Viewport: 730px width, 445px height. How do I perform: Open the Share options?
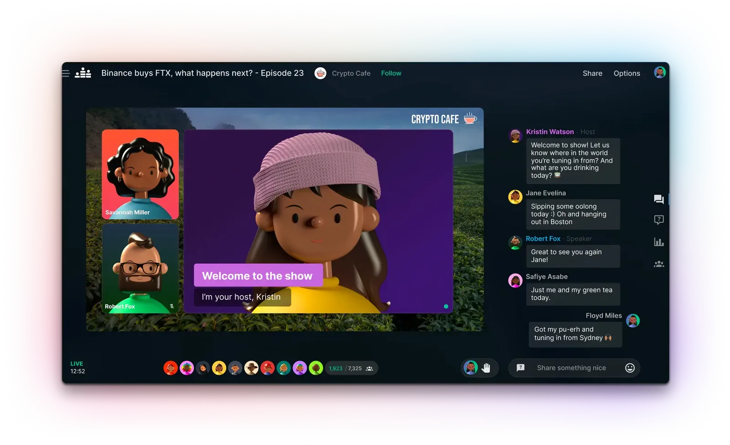592,73
